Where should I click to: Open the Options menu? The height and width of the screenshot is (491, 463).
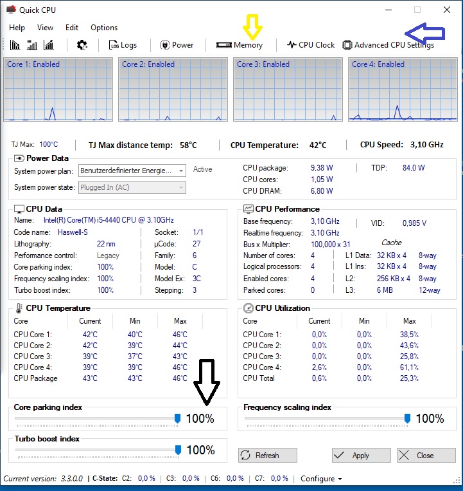pyautogui.click(x=104, y=28)
